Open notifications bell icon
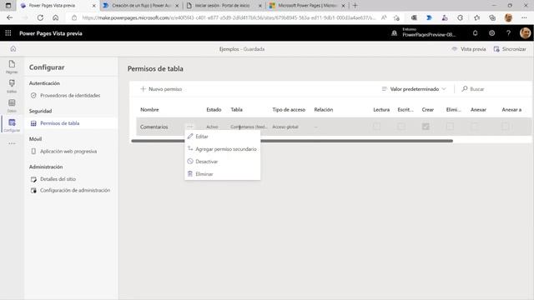Screen dimensions: 534x300 (x=475, y=33)
